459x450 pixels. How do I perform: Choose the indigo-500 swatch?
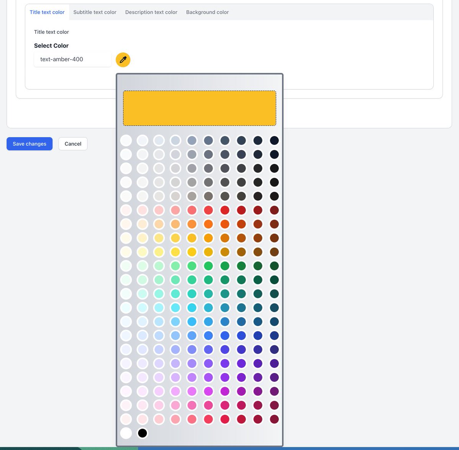(x=208, y=350)
